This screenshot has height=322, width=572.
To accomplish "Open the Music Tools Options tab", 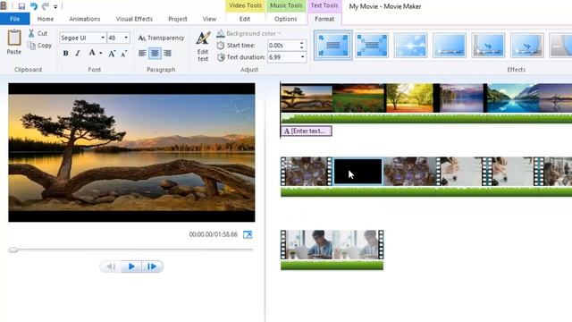I will 286,19.
